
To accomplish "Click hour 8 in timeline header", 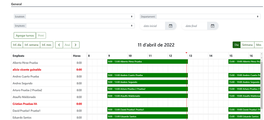I will point(89,56).
